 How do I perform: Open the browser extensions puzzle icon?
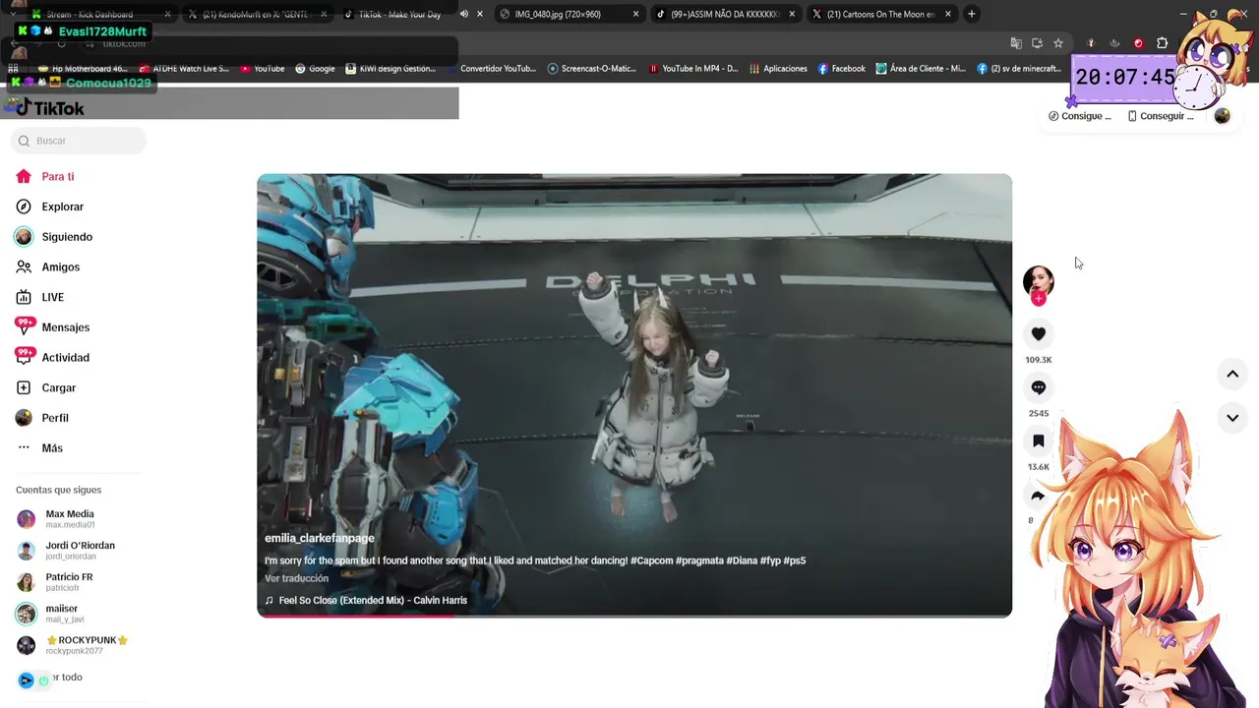(x=1162, y=43)
